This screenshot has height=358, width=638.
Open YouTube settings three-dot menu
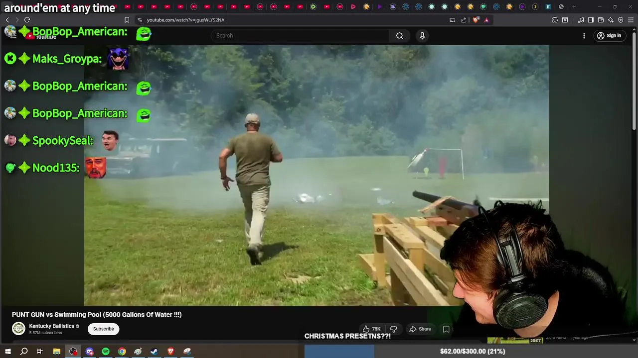pyautogui.click(x=584, y=36)
